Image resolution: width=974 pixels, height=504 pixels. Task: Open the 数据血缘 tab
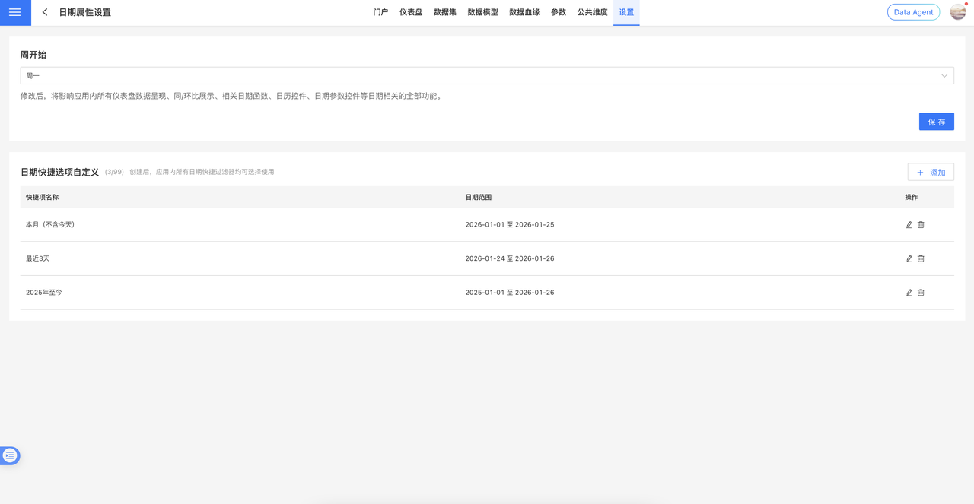coord(524,12)
